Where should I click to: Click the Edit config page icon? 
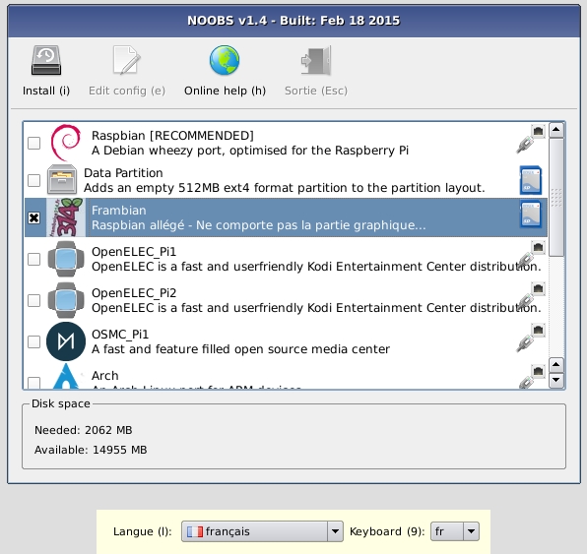(126, 60)
